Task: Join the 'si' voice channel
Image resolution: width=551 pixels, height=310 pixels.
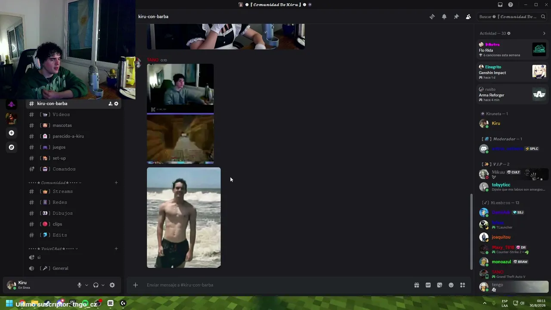Action: (x=73, y=257)
